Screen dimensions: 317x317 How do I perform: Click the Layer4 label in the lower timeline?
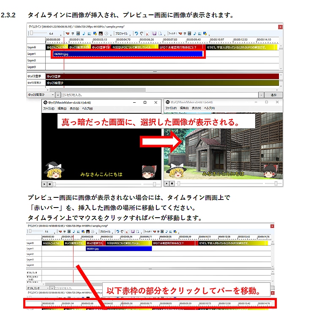pos(30,265)
